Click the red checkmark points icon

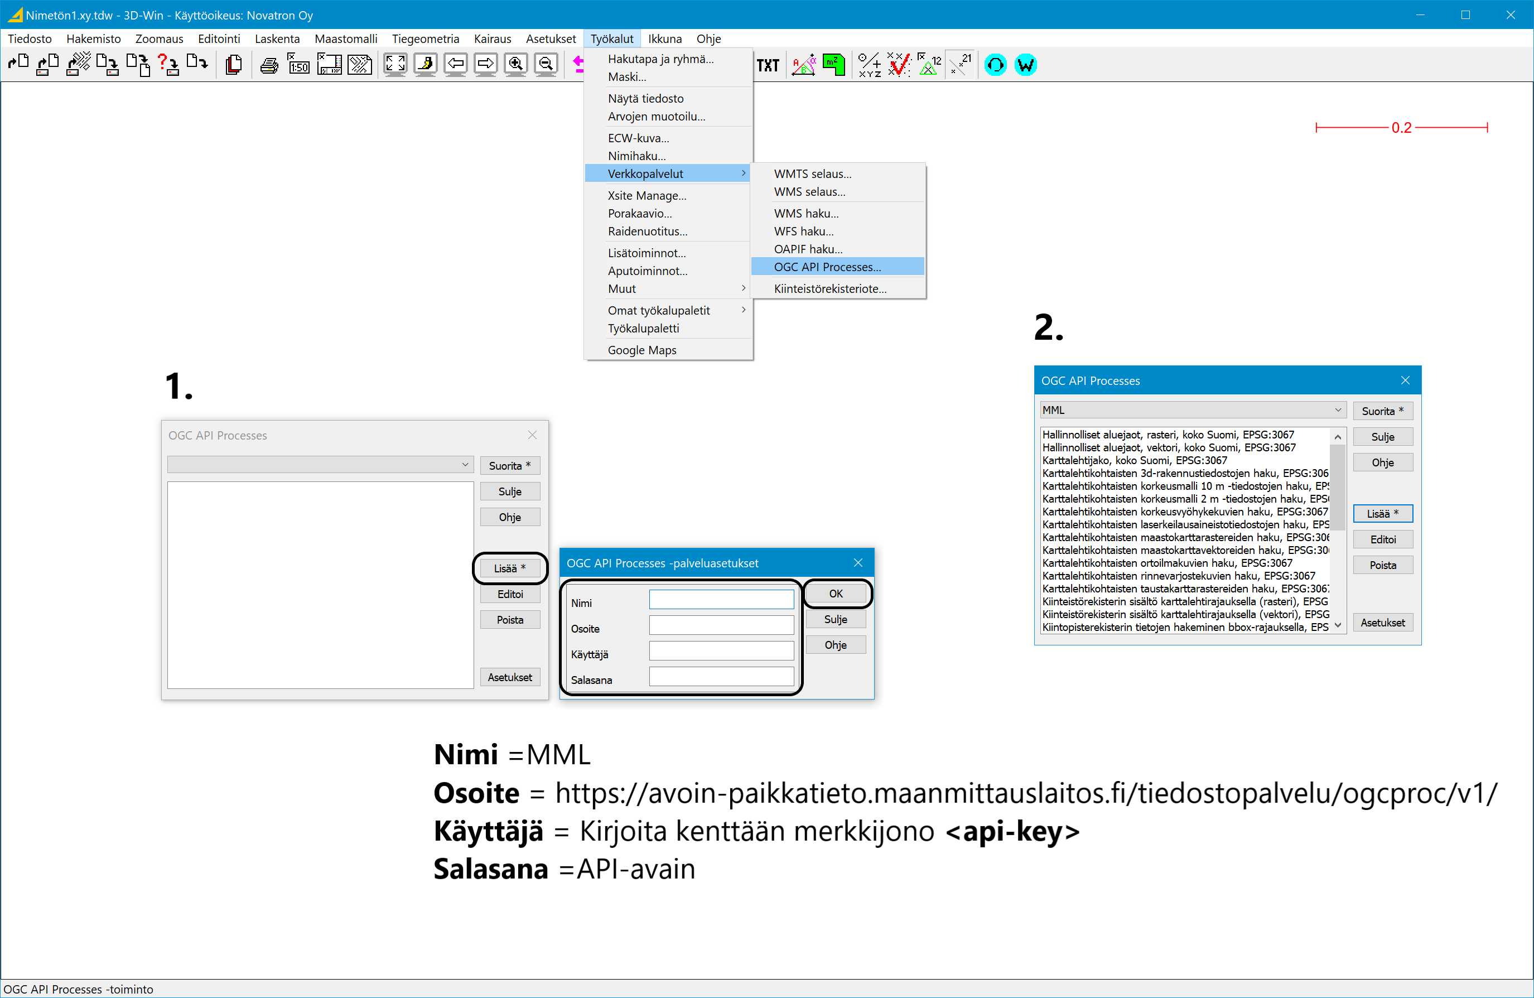coord(899,65)
